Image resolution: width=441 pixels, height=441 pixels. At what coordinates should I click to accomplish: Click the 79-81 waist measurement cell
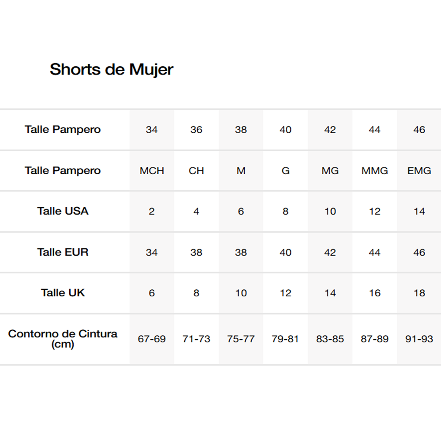pyautogui.click(x=285, y=339)
